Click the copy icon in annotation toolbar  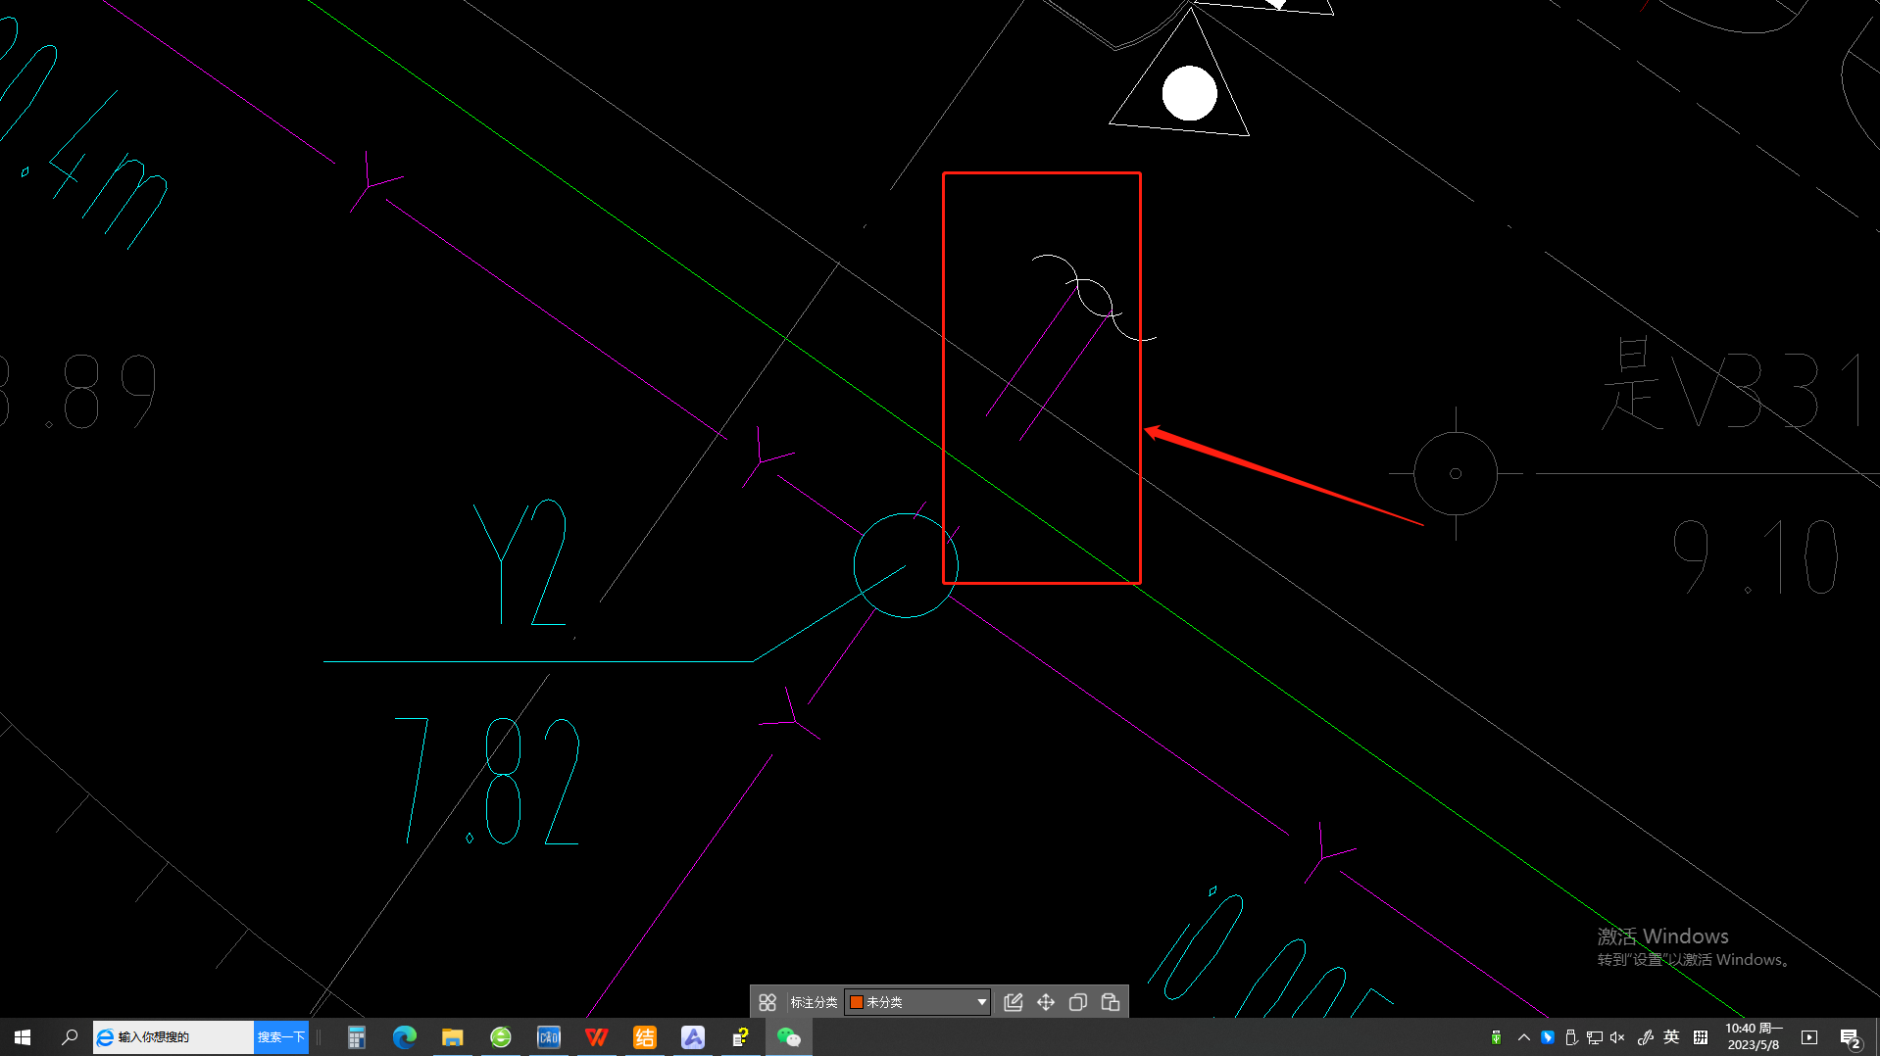pos(1078,1002)
